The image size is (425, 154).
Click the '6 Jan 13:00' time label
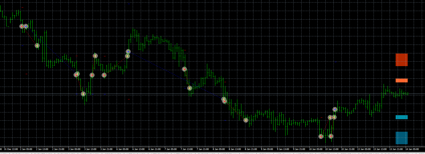tap(138, 149)
